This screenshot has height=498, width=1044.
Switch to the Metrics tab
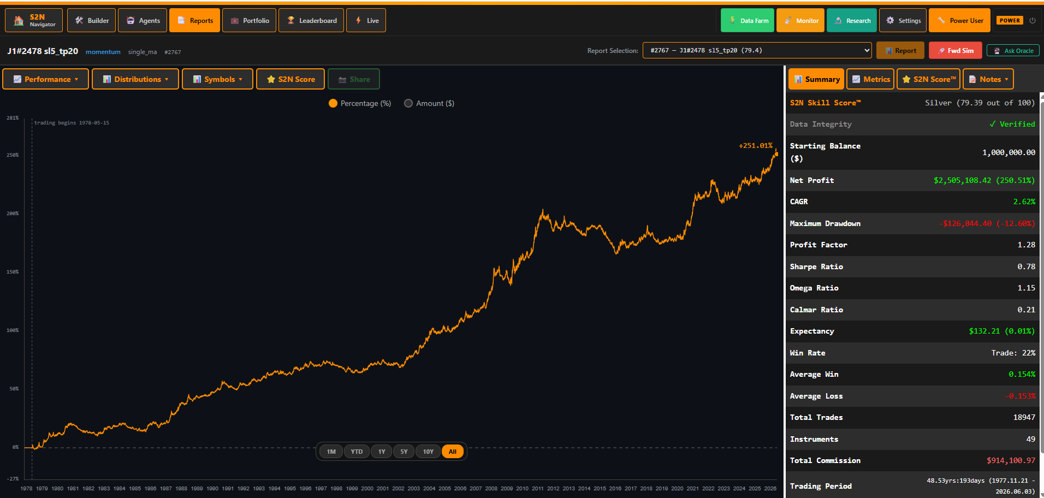(x=870, y=79)
